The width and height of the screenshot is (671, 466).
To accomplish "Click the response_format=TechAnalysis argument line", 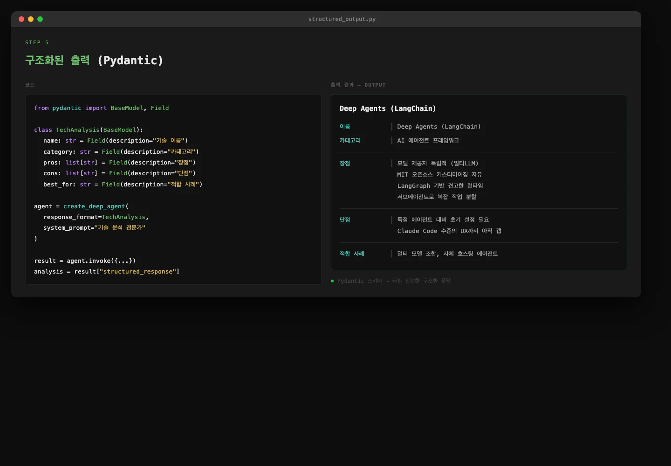I will pos(96,217).
